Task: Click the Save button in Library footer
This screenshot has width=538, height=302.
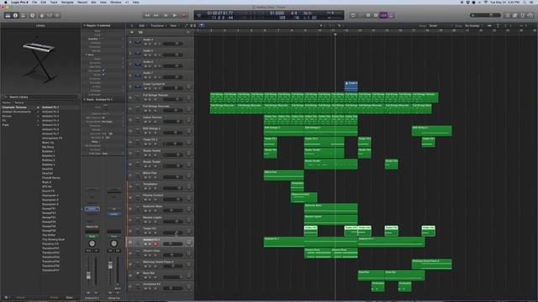Action: (69, 298)
